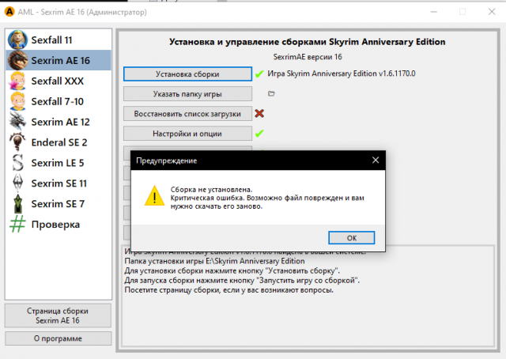Image resolution: width=506 pixels, height=359 pixels.
Task: Click the Sexrim AE 12 dragon icon
Action: pyautogui.click(x=17, y=122)
